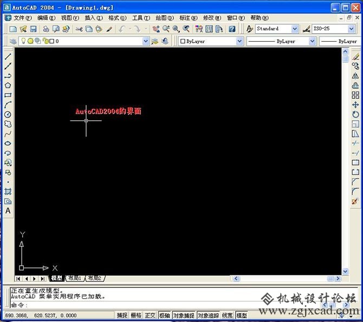This screenshot has width=363, height=322.
Task: Toggle the 线宽 lineweight display
Action: pyautogui.click(x=228, y=316)
